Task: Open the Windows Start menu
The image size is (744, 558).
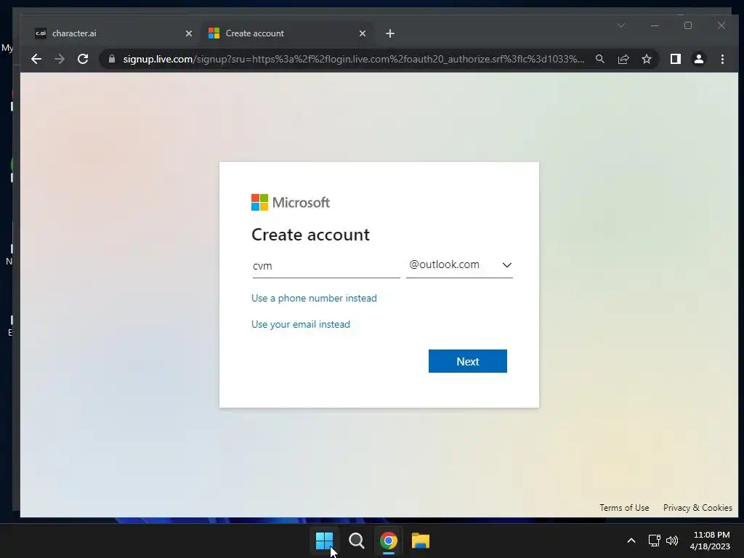Action: coord(325,541)
